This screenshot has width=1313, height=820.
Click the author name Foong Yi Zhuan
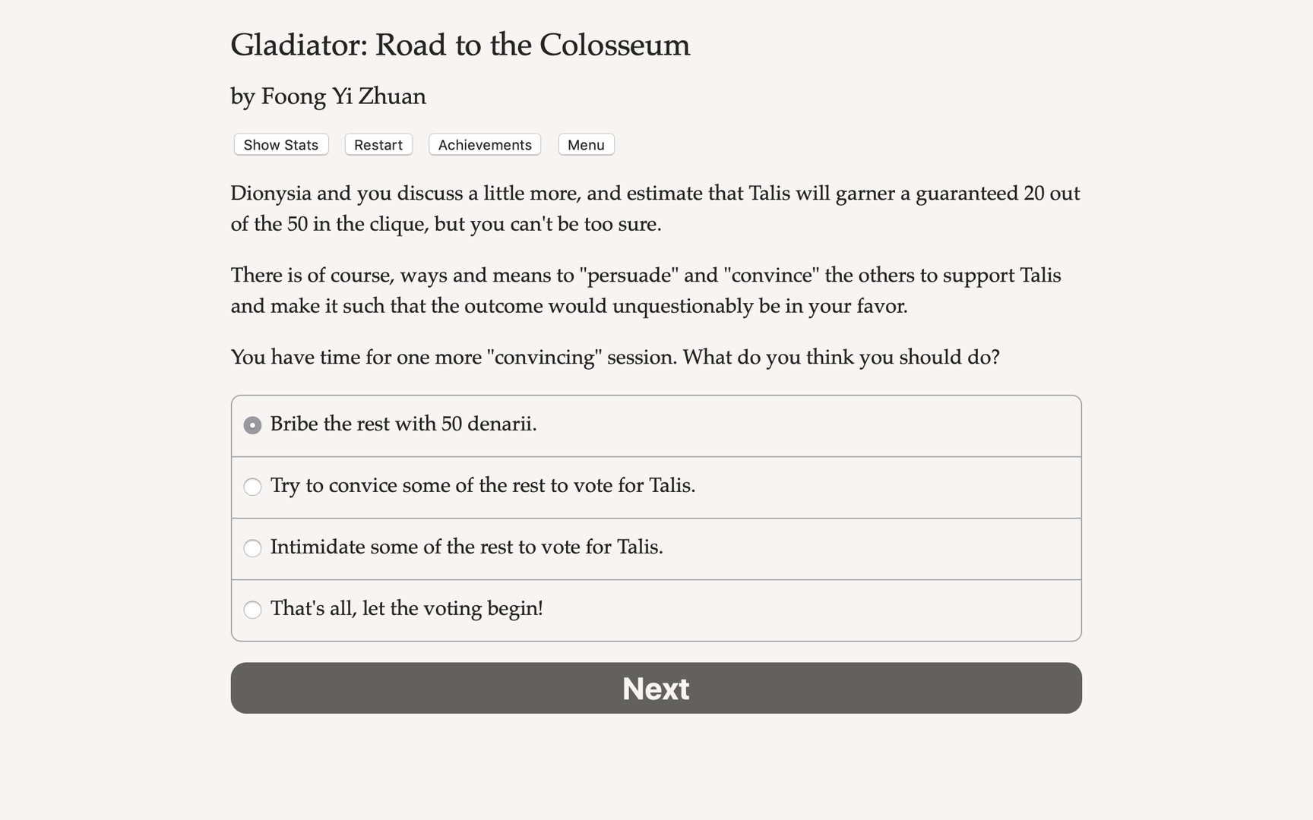coord(327,96)
